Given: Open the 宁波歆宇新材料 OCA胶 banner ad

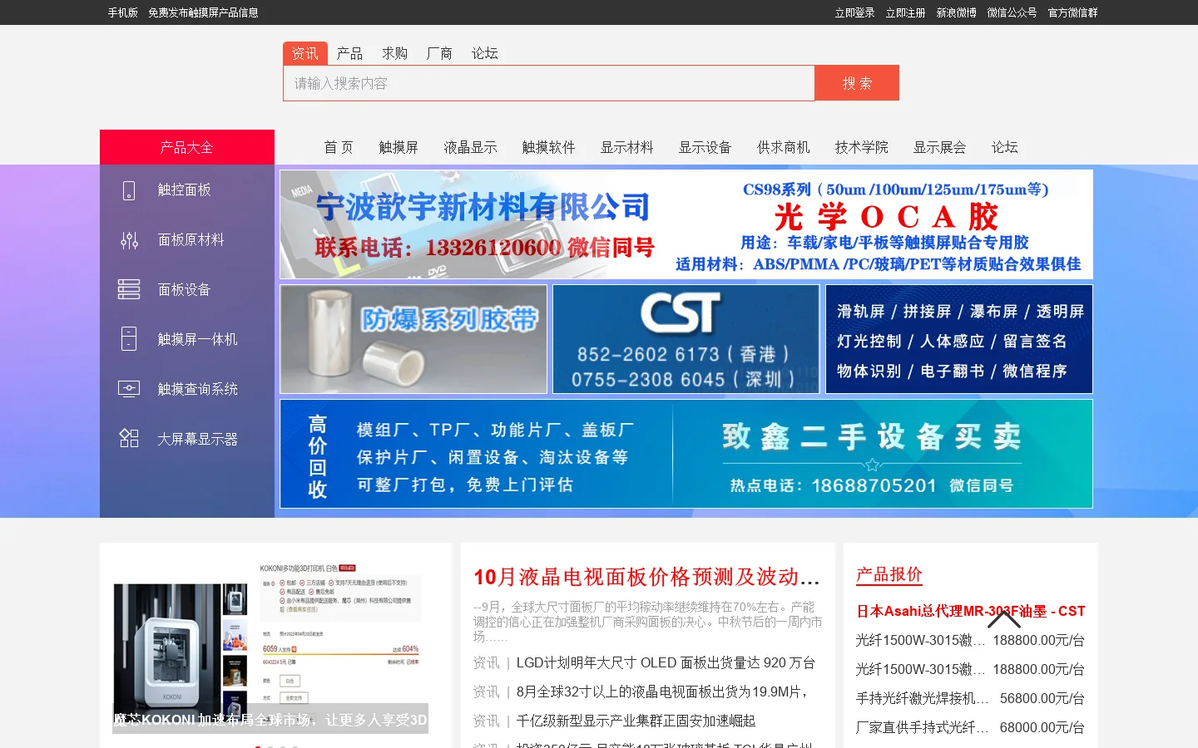Looking at the screenshot, I should coord(686,224).
